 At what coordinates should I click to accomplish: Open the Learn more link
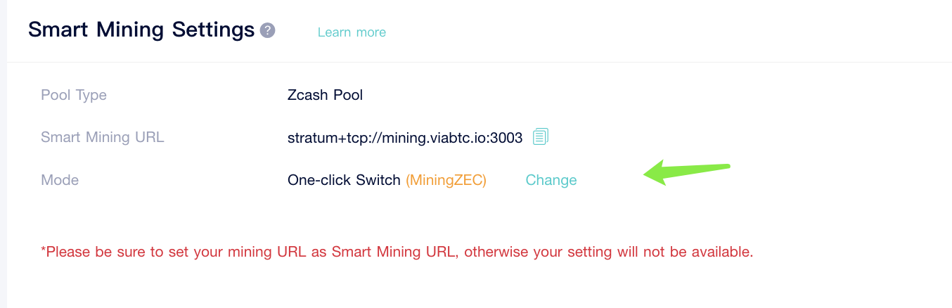(x=352, y=32)
